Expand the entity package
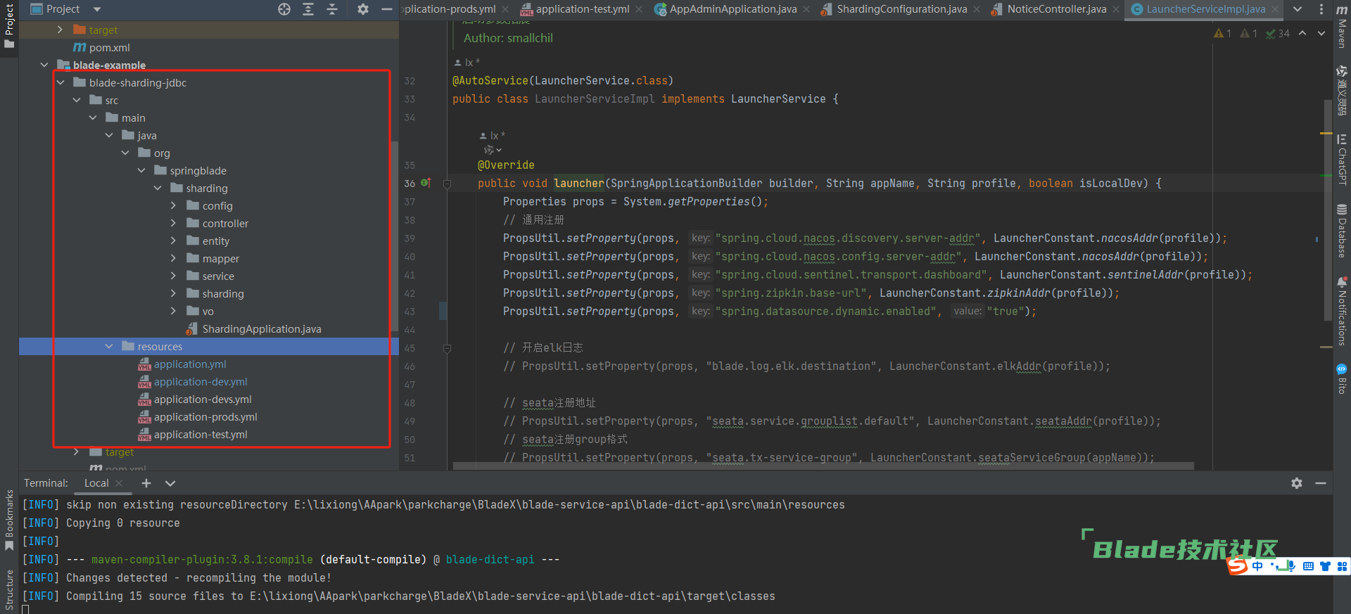This screenshot has width=1351, height=614. click(174, 241)
